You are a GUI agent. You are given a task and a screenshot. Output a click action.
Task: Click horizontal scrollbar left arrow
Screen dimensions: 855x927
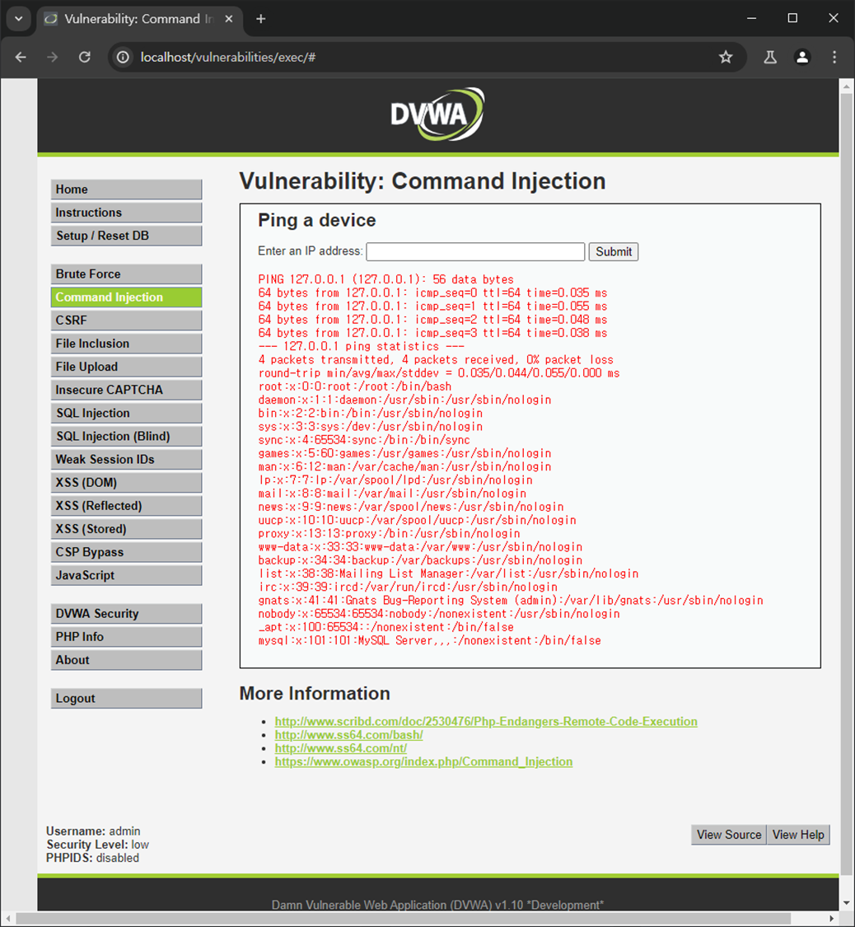[x=7, y=918]
